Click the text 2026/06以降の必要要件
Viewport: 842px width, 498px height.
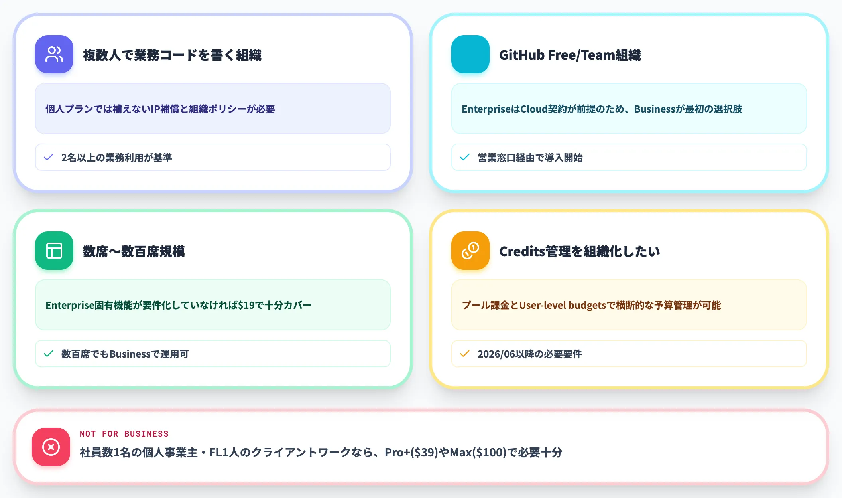530,354
